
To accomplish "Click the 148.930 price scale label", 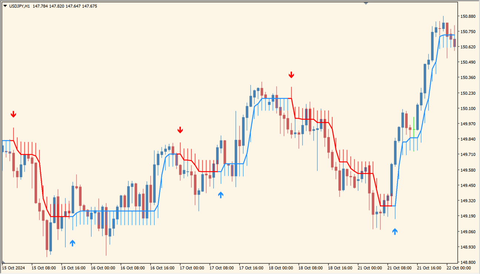I will 468,247.
